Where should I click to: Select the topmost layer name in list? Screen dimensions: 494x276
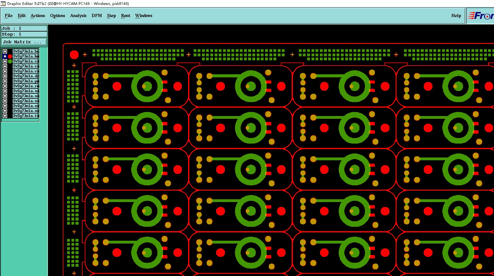click(26, 51)
